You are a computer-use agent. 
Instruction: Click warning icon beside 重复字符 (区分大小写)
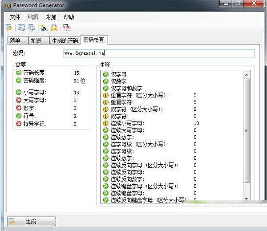[106, 95]
